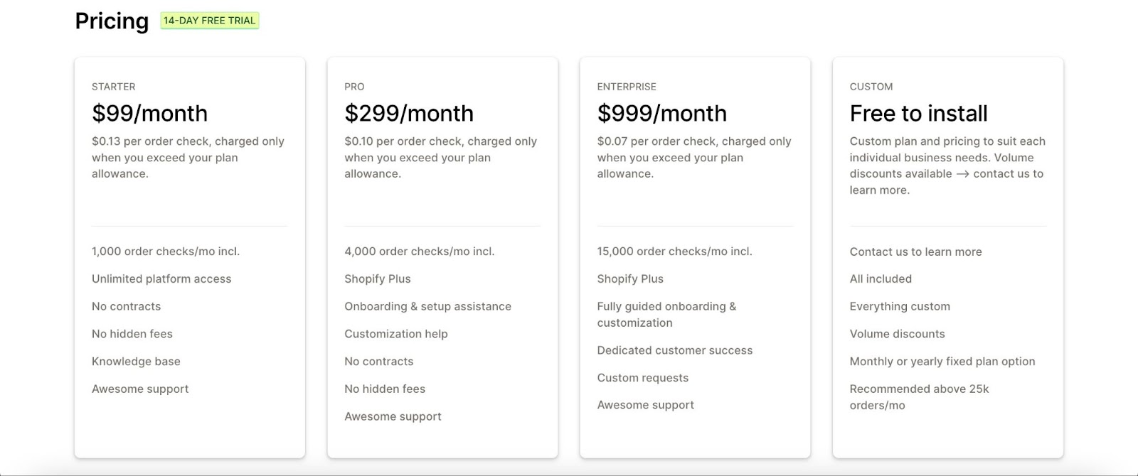Click 'Unlimited platform access' in Starter
Viewport: 1138px width, 476px height.
click(161, 279)
